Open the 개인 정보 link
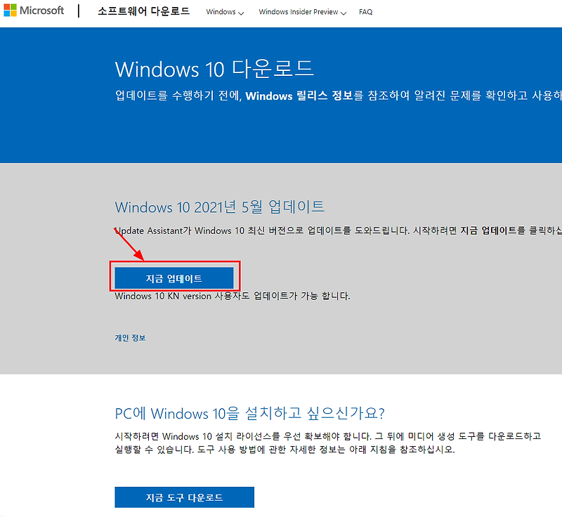The height and width of the screenshot is (517, 562). 130,338
